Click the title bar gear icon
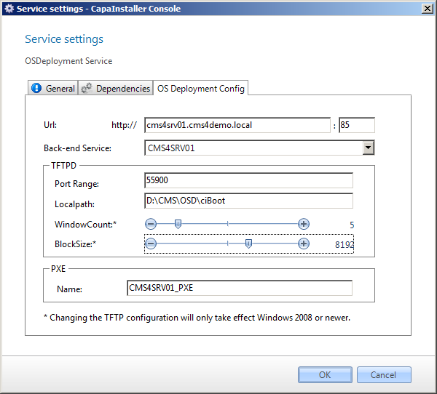The height and width of the screenshot is (394, 437). point(9,9)
